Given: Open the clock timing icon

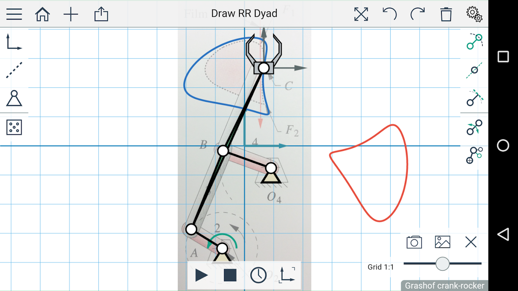Looking at the screenshot, I should tap(258, 275).
